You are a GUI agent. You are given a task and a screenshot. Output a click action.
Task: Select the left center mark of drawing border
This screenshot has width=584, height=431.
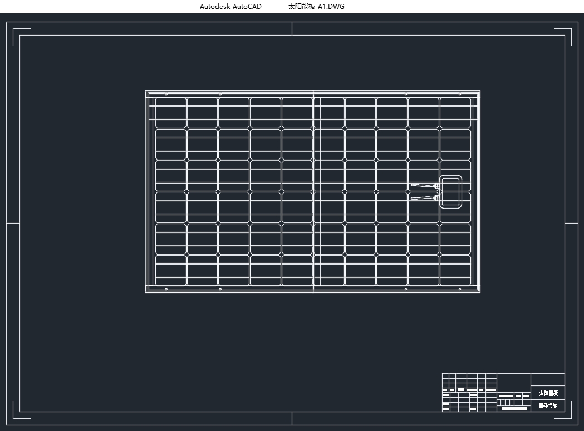(13, 223)
